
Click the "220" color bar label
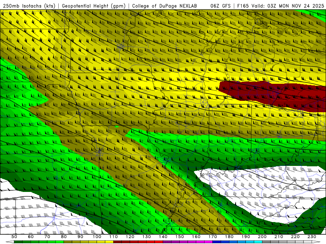tap(295, 237)
